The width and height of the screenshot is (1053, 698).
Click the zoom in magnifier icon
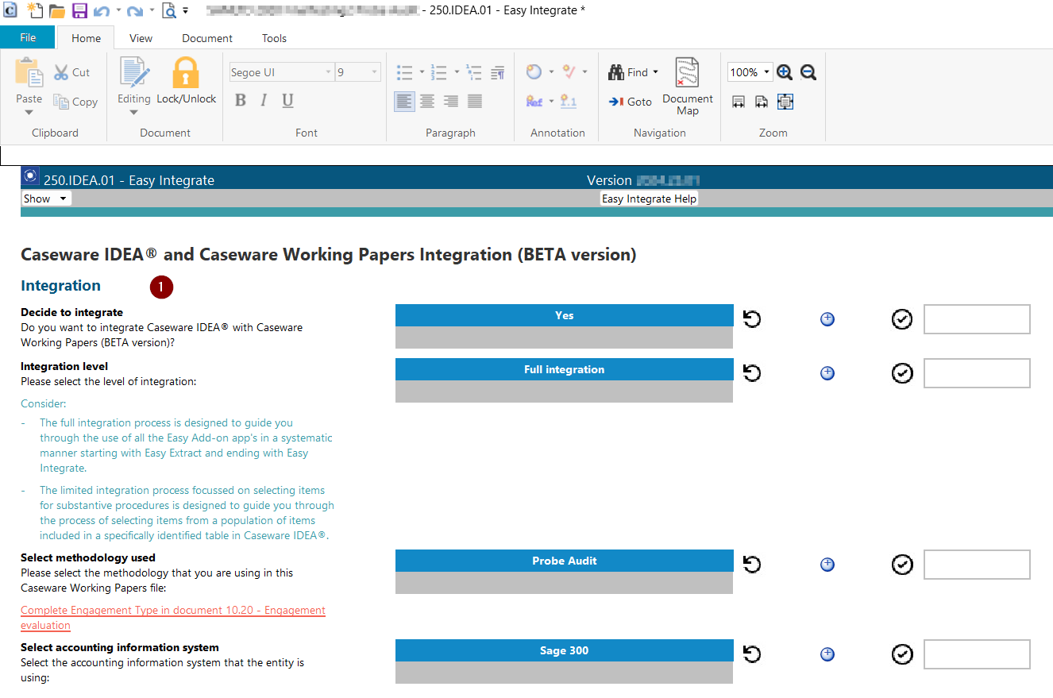click(785, 72)
